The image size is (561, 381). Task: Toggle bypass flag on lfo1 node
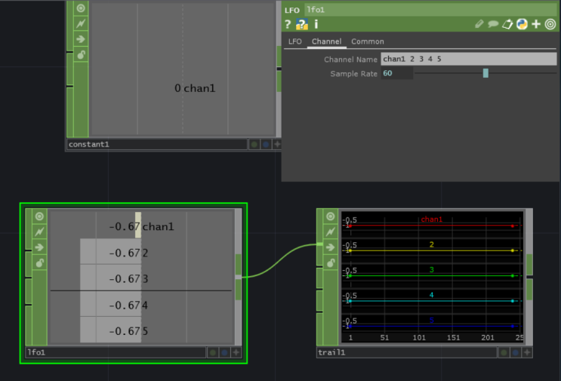point(39,232)
